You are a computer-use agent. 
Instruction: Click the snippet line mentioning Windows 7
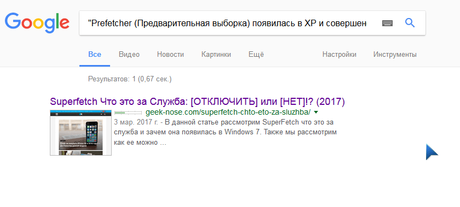pyautogui.click(x=225, y=132)
